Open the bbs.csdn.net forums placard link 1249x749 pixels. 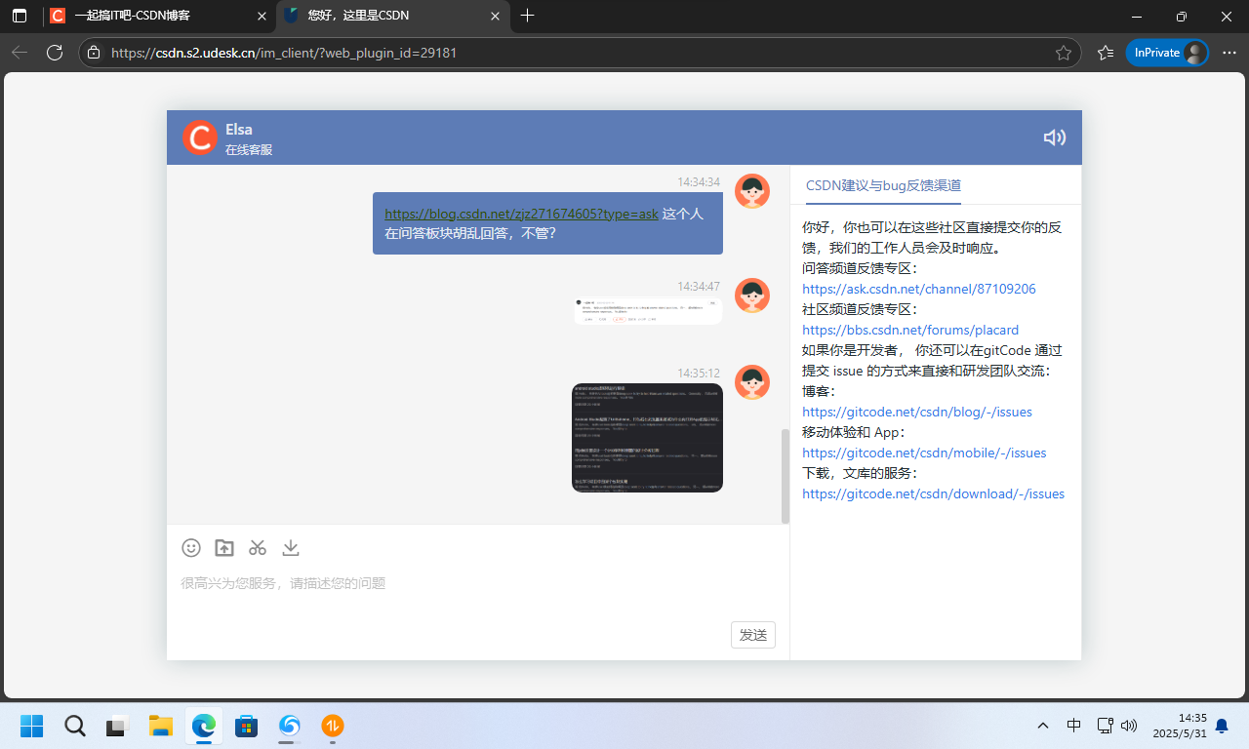pyautogui.click(x=910, y=330)
